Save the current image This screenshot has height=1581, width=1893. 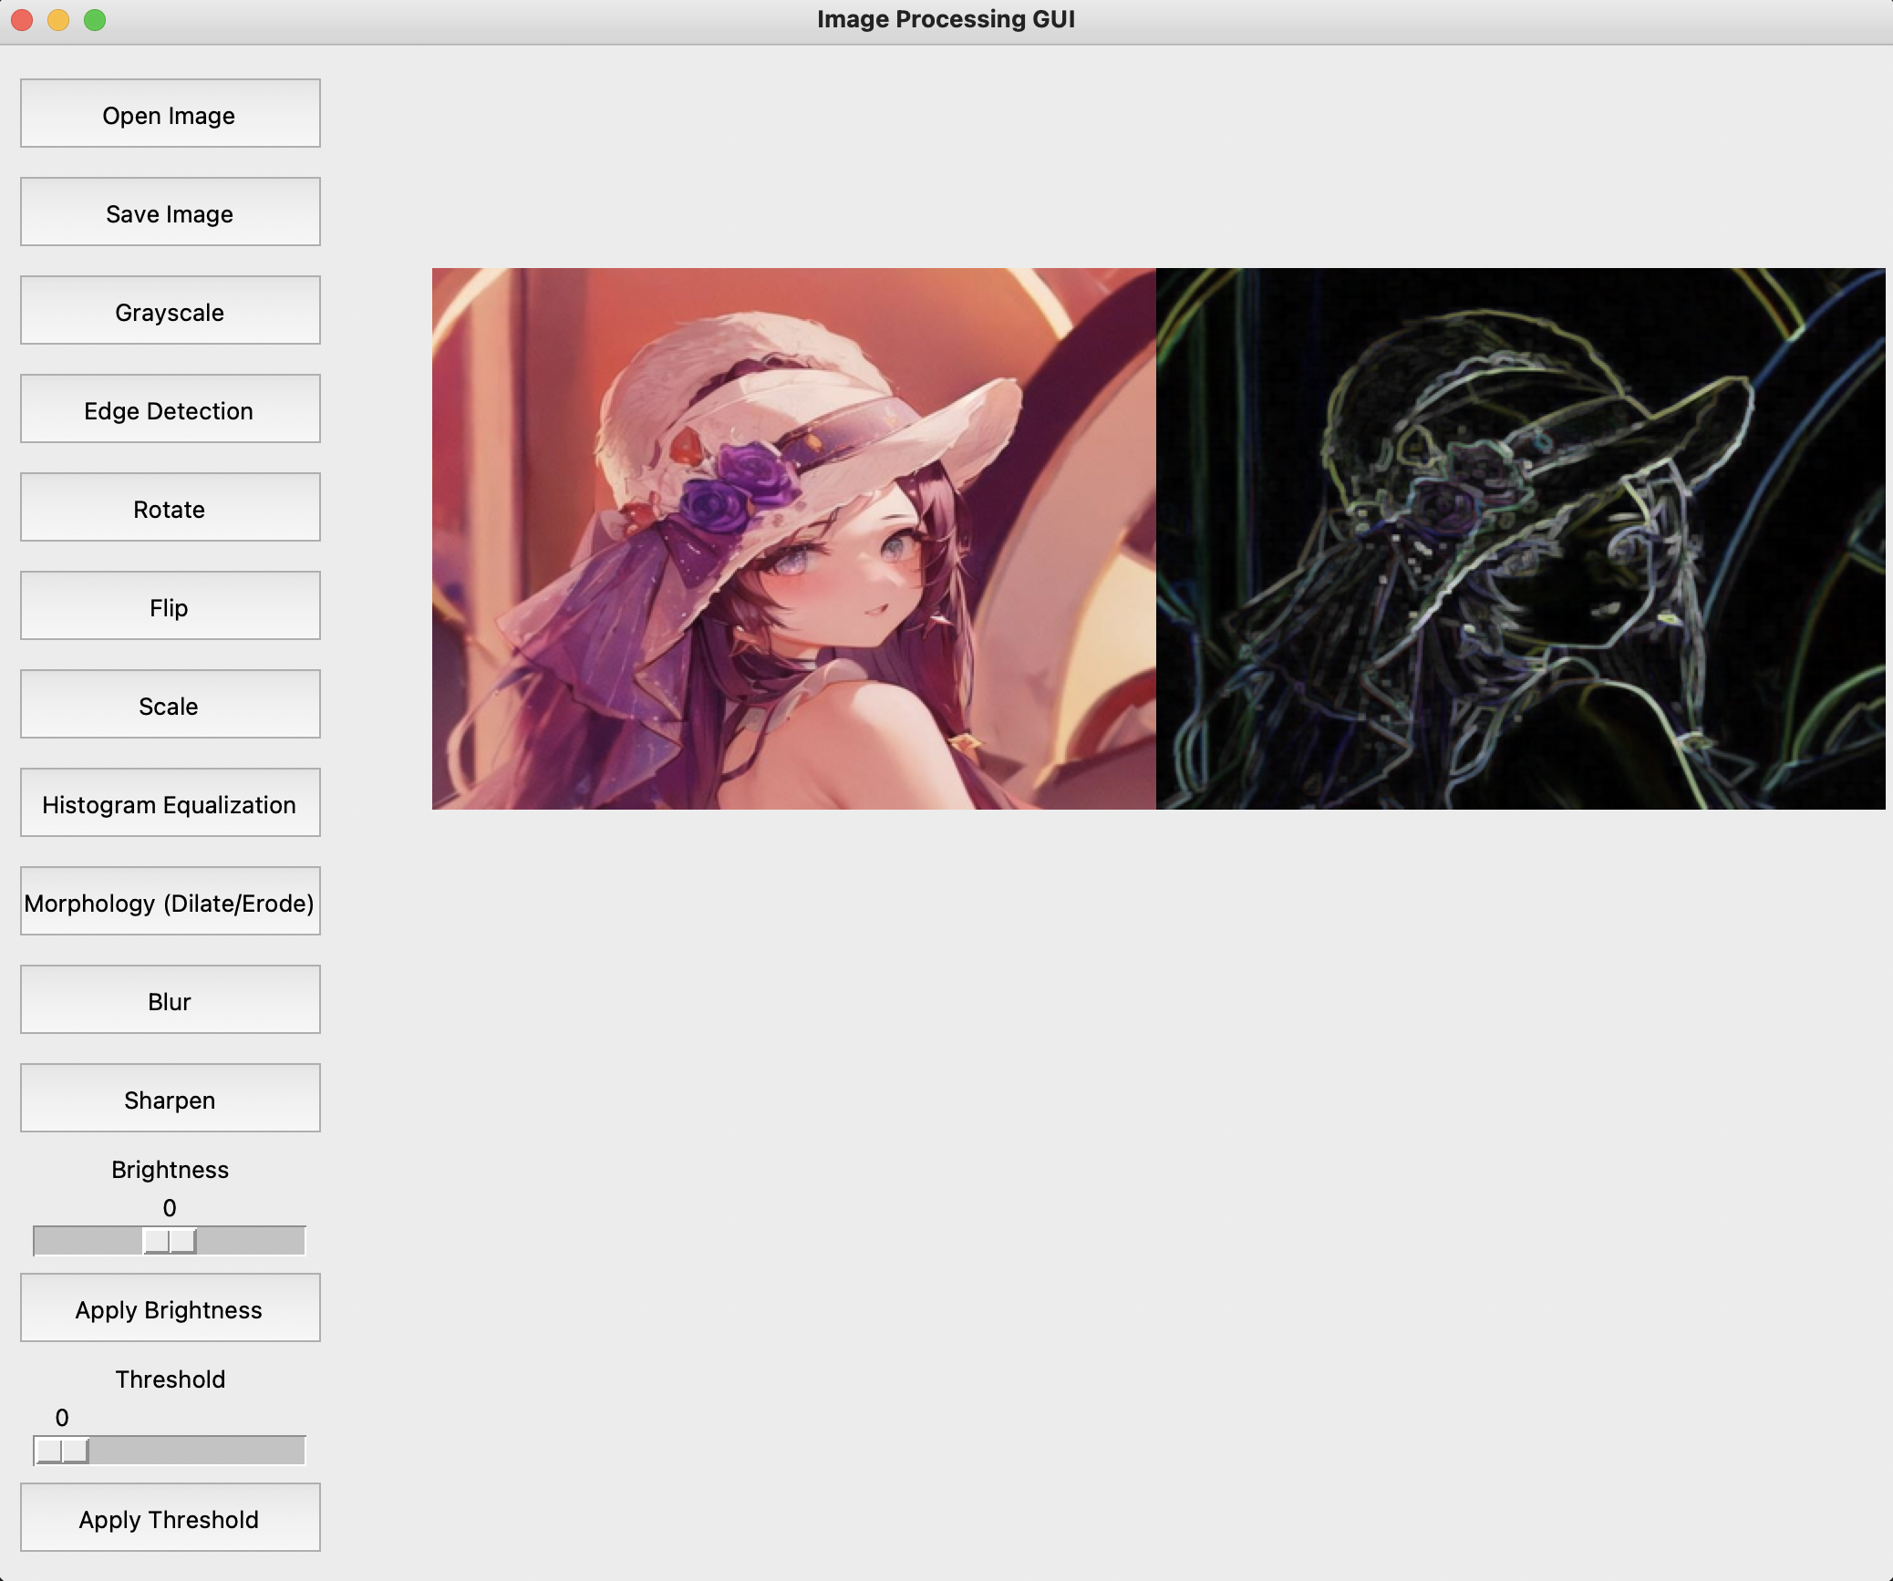(x=170, y=212)
